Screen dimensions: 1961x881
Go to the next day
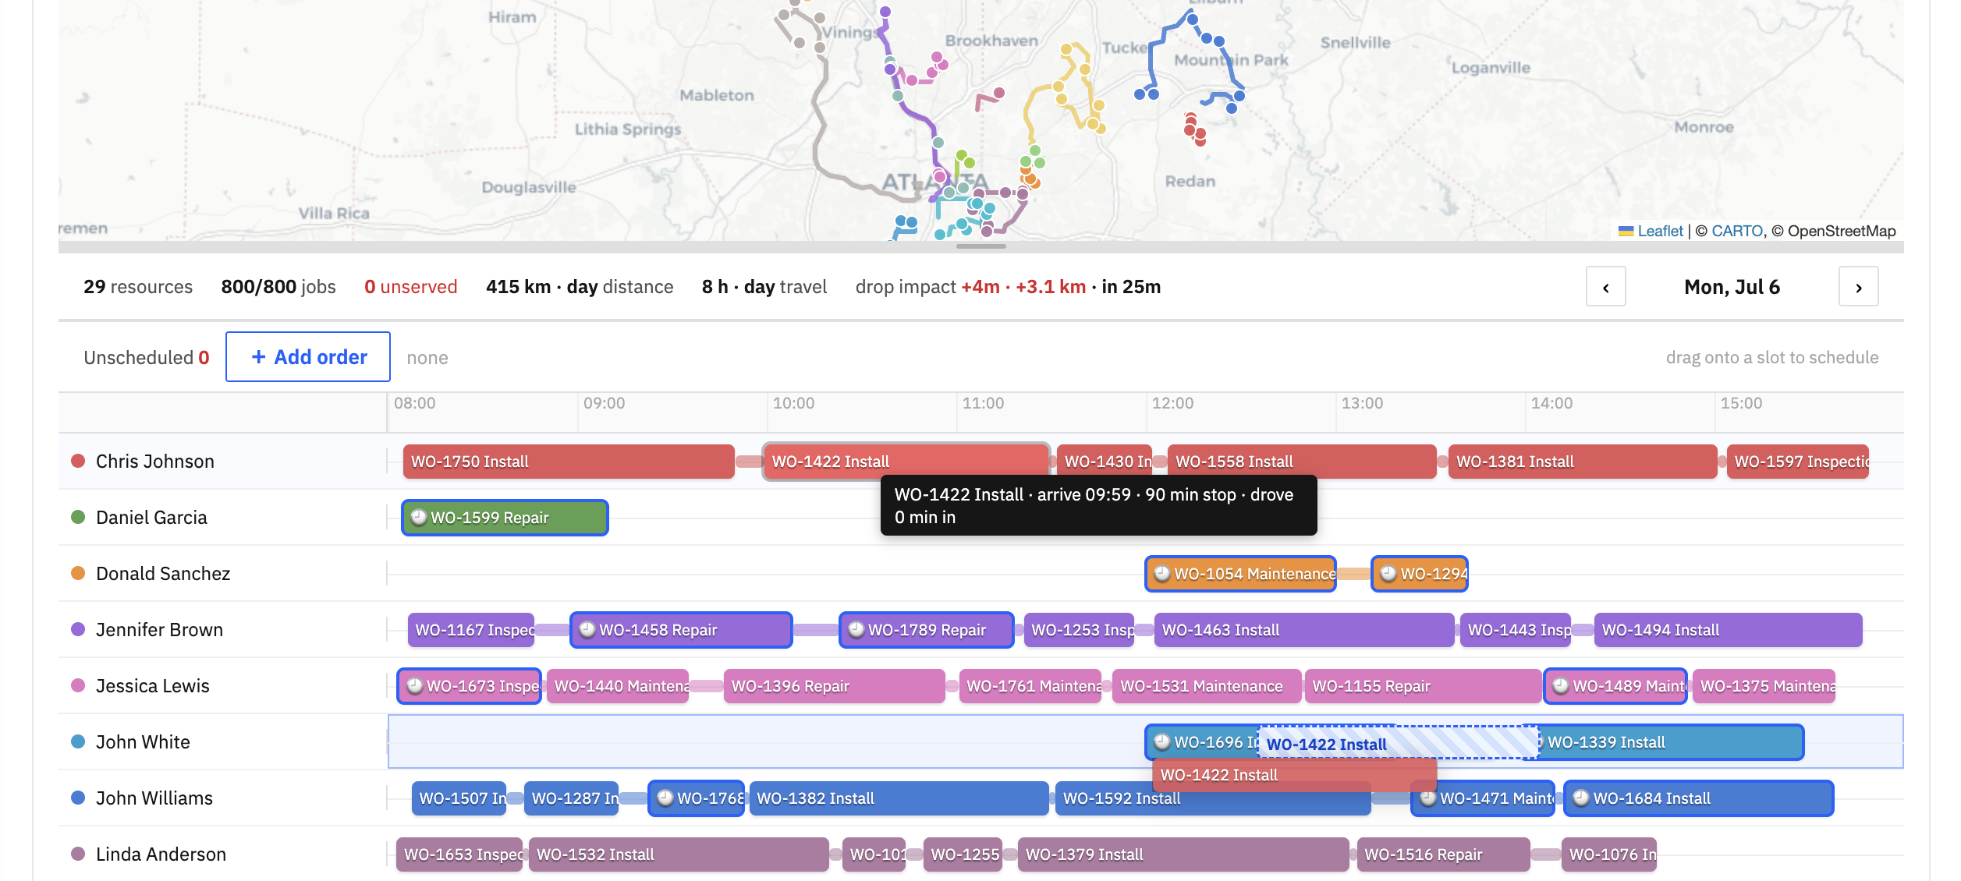(1859, 287)
